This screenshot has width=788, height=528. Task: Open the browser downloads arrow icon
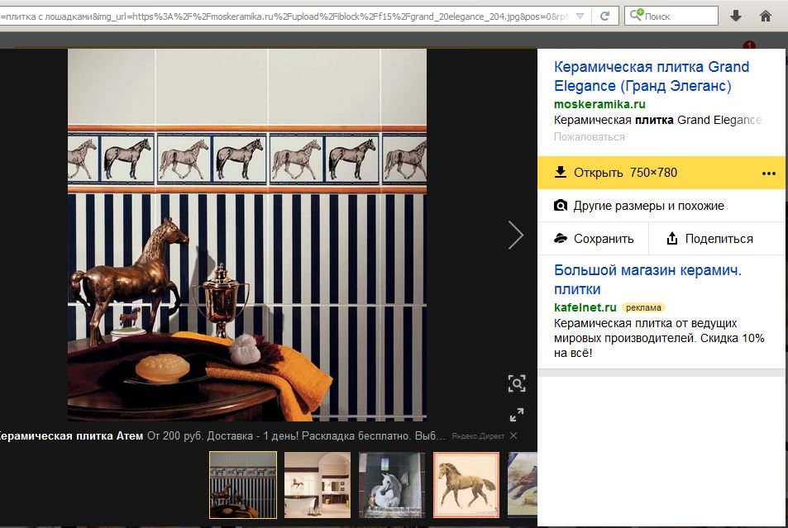point(736,16)
